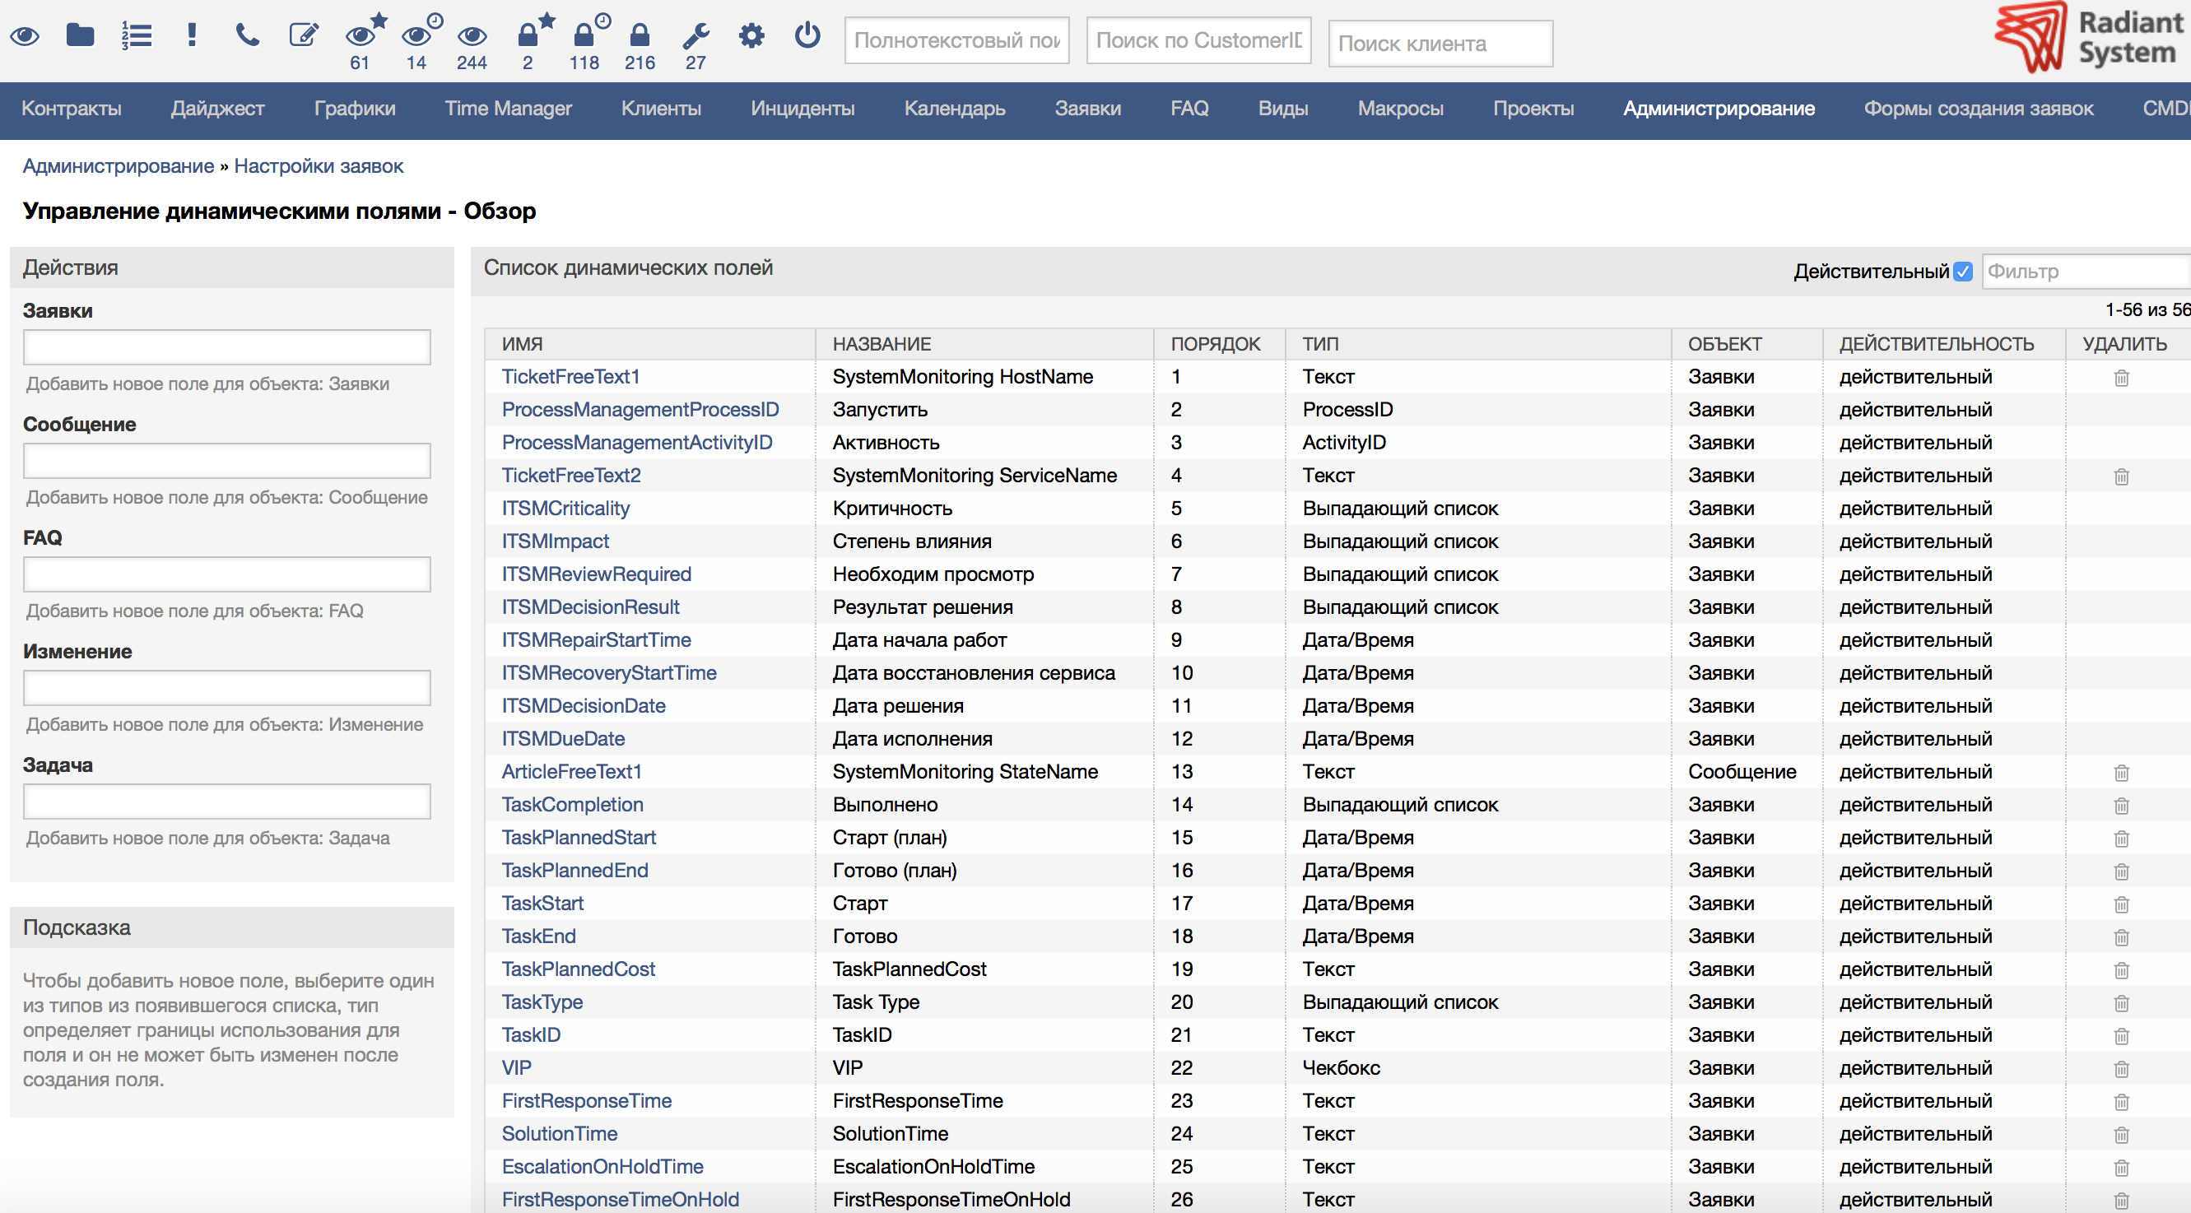Open the Изменение field type dropdown
Screen dimensions: 2191x1213
227,687
